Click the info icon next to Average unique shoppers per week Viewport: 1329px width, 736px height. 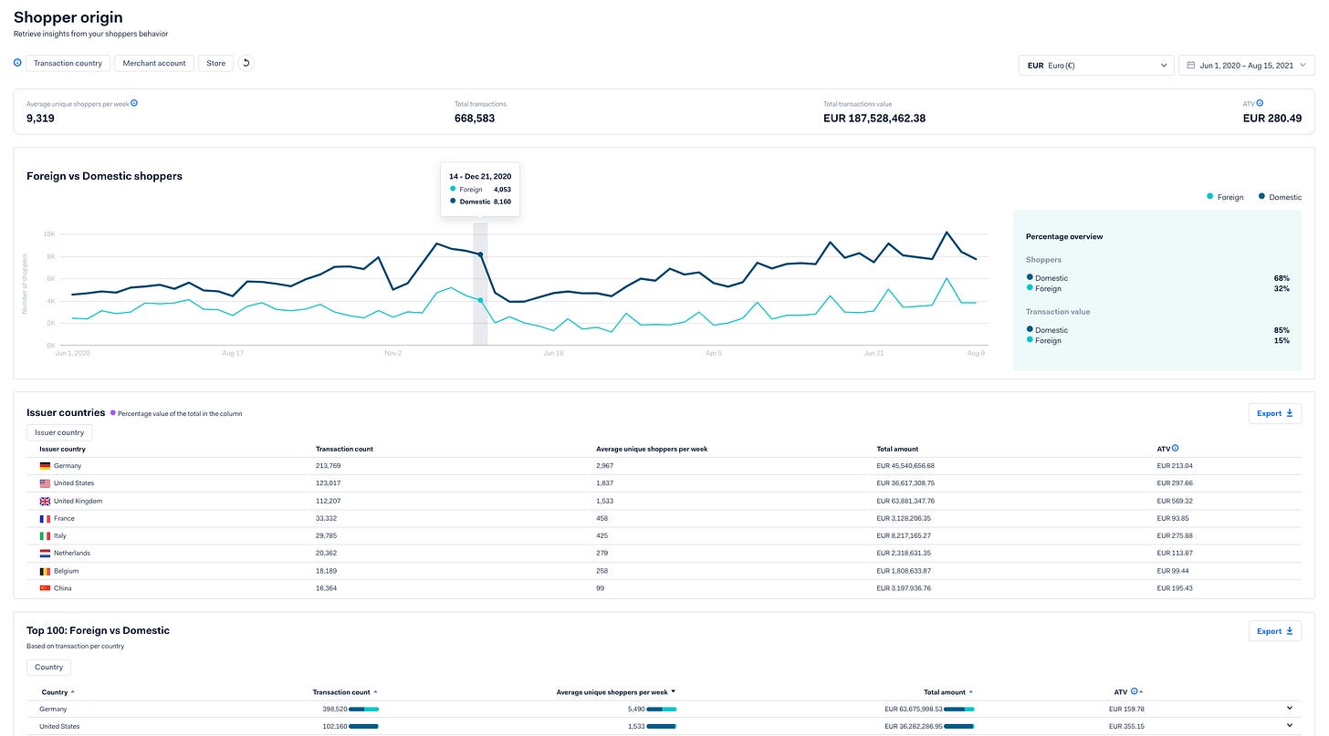[x=134, y=103]
